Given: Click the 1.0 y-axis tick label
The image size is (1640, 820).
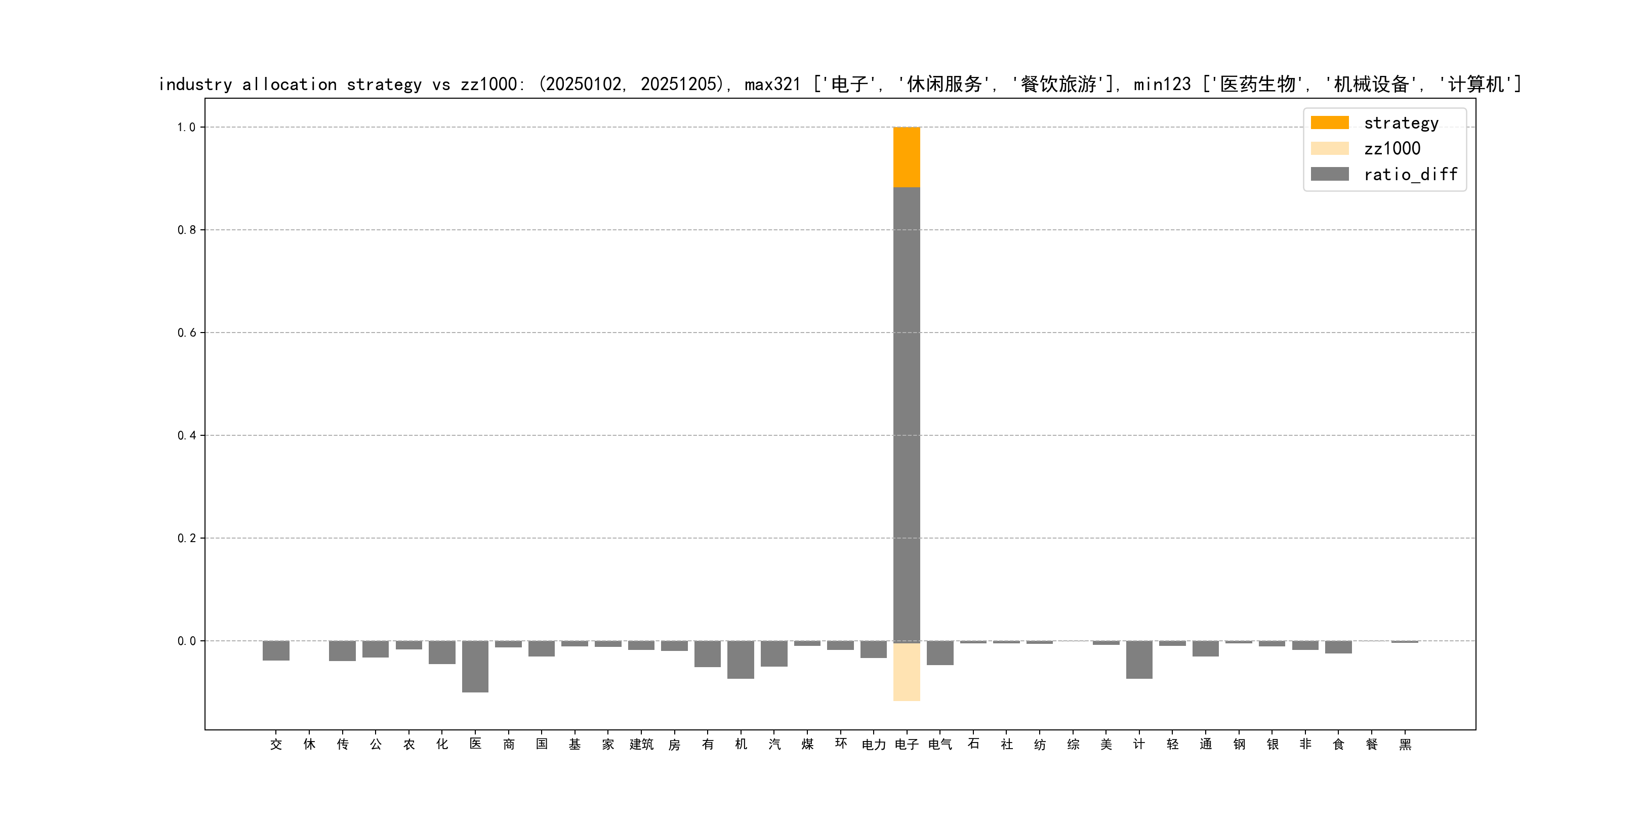Looking at the screenshot, I should (186, 128).
